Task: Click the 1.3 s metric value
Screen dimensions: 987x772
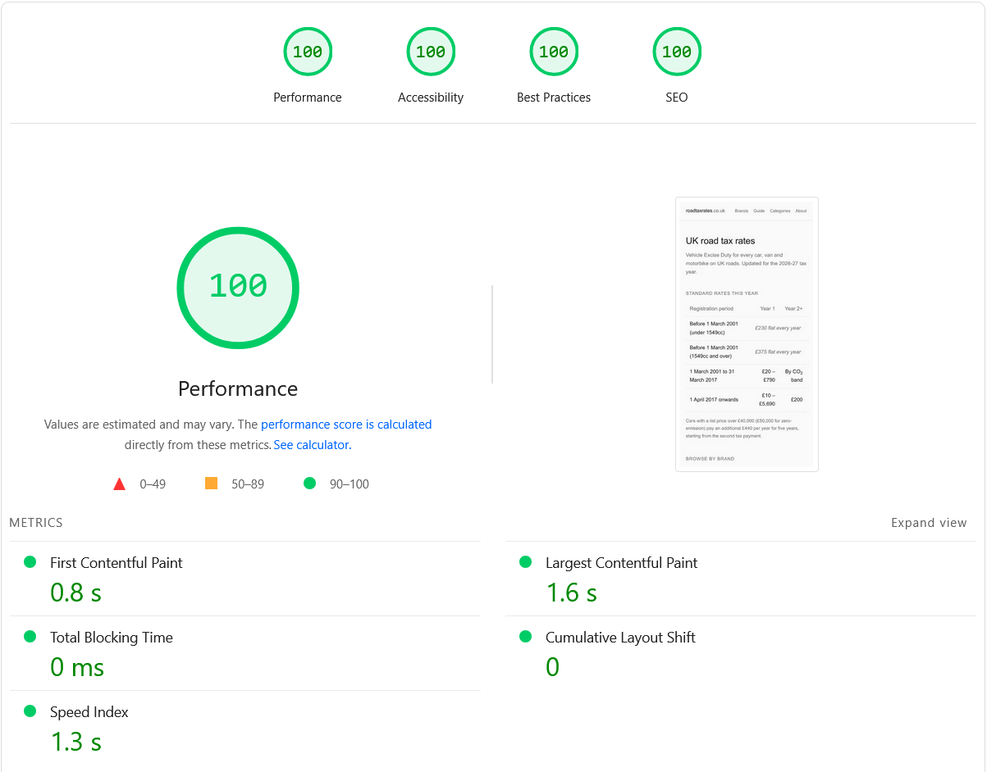Action: coord(75,742)
